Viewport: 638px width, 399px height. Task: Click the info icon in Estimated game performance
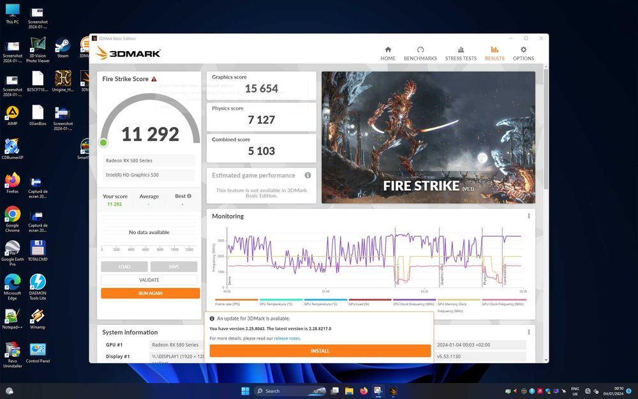click(x=308, y=176)
